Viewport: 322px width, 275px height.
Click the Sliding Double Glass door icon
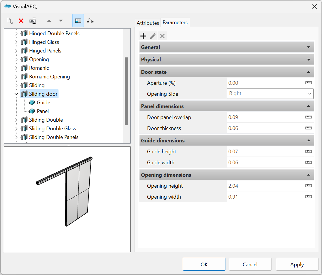[24, 128]
